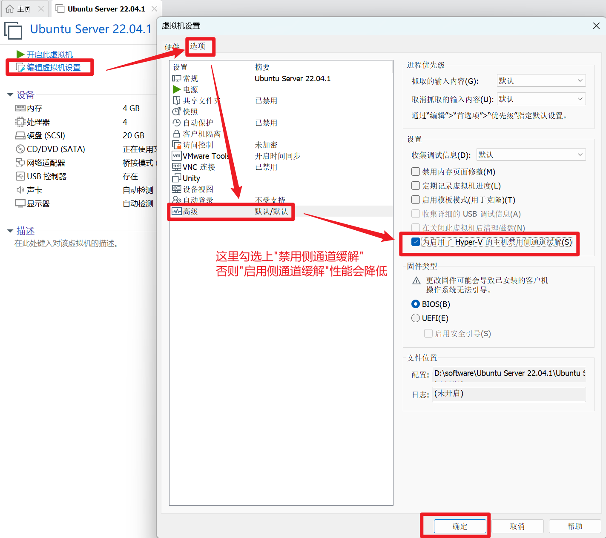
Task: Click 不受支持 autologin summary text
Action: click(270, 200)
